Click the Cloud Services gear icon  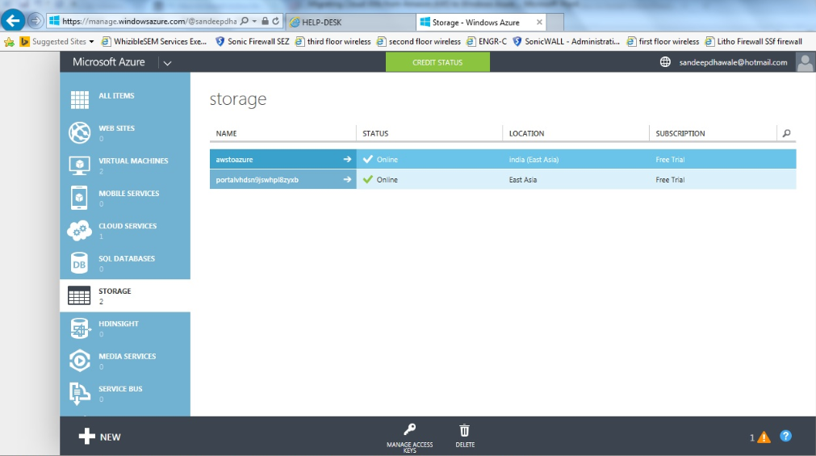79,231
